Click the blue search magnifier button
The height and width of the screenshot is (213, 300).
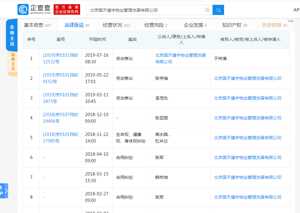(218, 10)
